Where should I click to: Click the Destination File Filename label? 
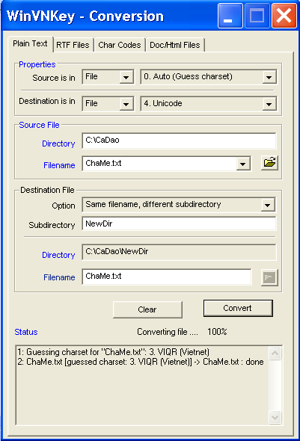[59, 277]
